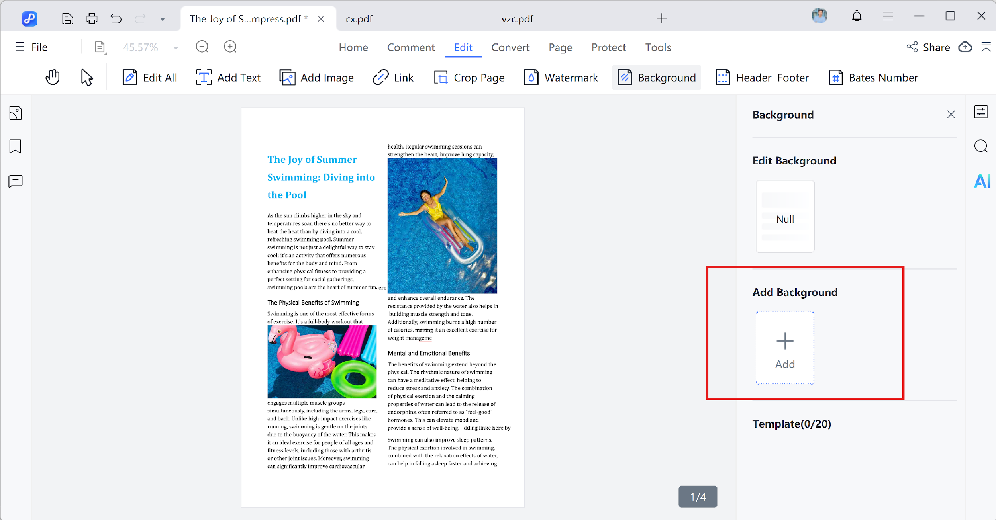Switch to the Convert tab
Screen dimensions: 996x520
point(510,47)
